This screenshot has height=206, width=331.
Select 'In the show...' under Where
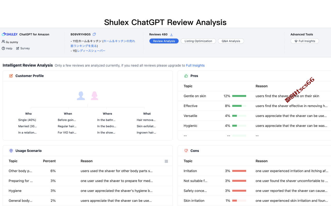pyautogui.click(x=106, y=133)
